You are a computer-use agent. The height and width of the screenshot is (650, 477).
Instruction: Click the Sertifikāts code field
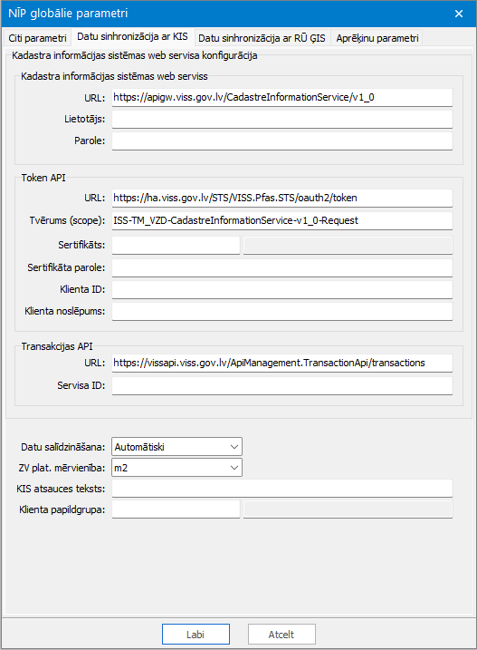click(x=176, y=245)
